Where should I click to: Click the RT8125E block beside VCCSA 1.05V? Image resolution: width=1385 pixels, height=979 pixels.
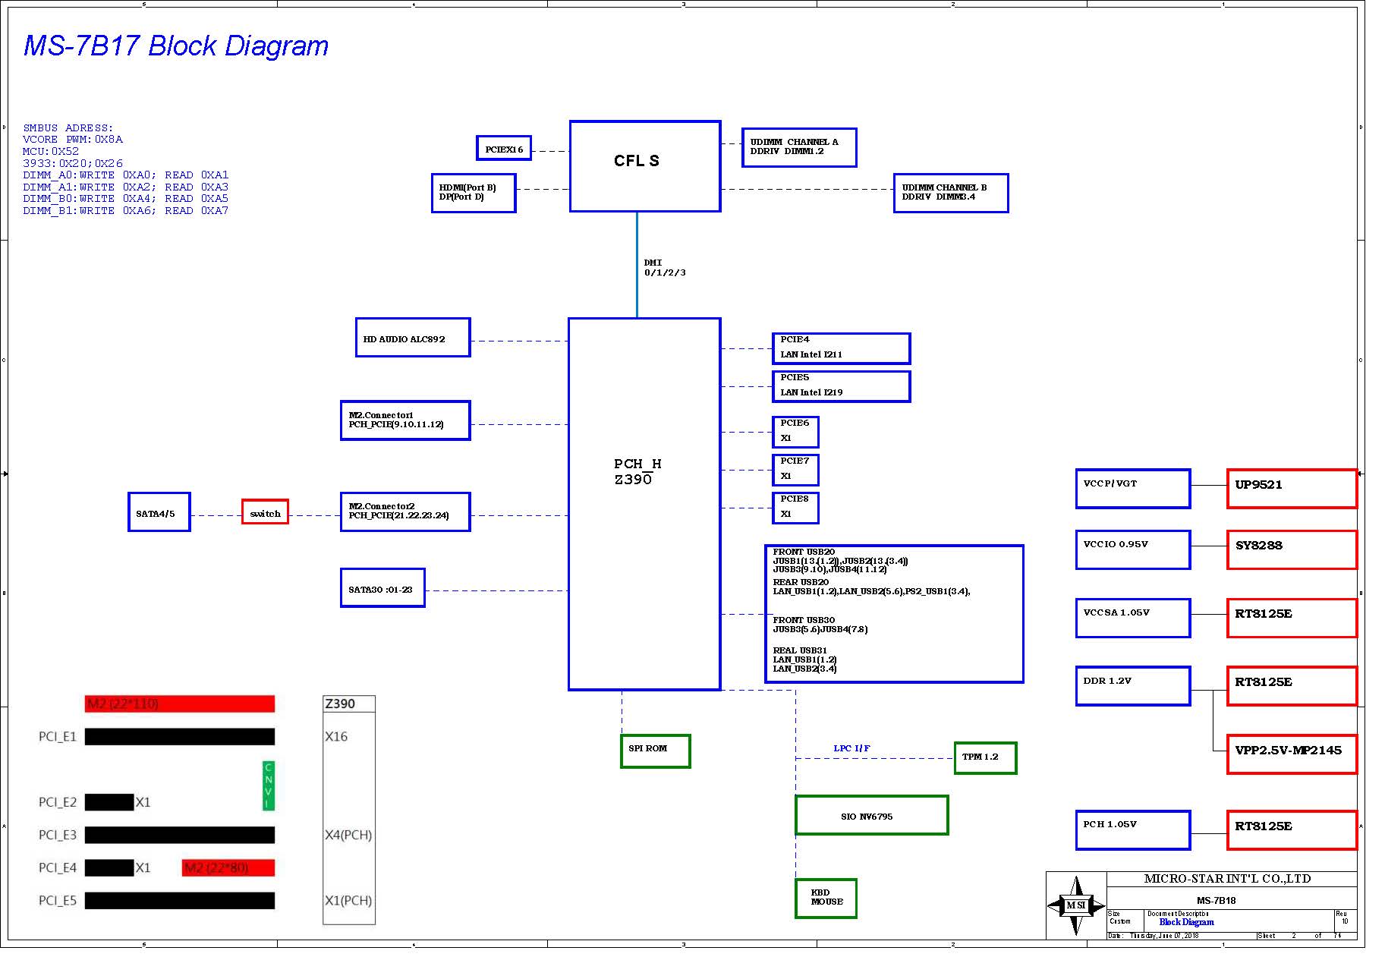pyautogui.click(x=1292, y=618)
